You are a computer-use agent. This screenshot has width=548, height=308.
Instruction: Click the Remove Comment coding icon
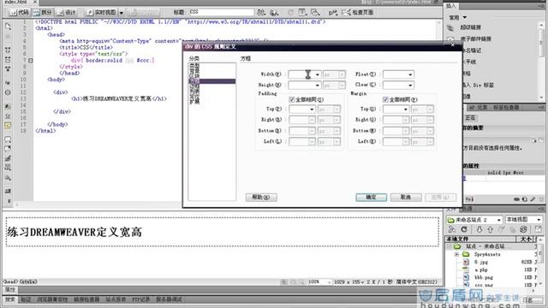click(x=8, y=149)
